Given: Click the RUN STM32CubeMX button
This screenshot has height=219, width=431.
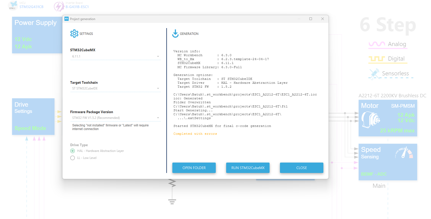Looking at the screenshot, I should pyautogui.click(x=248, y=168).
